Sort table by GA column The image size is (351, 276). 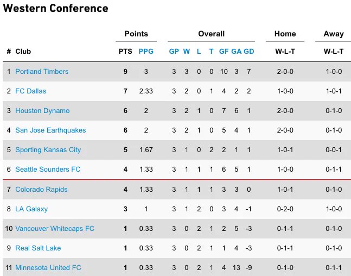click(236, 52)
